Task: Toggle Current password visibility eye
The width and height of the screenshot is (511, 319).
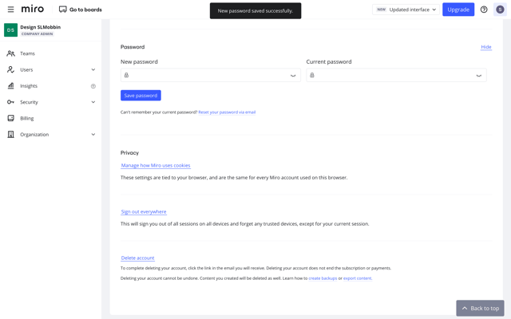Action: [479, 76]
